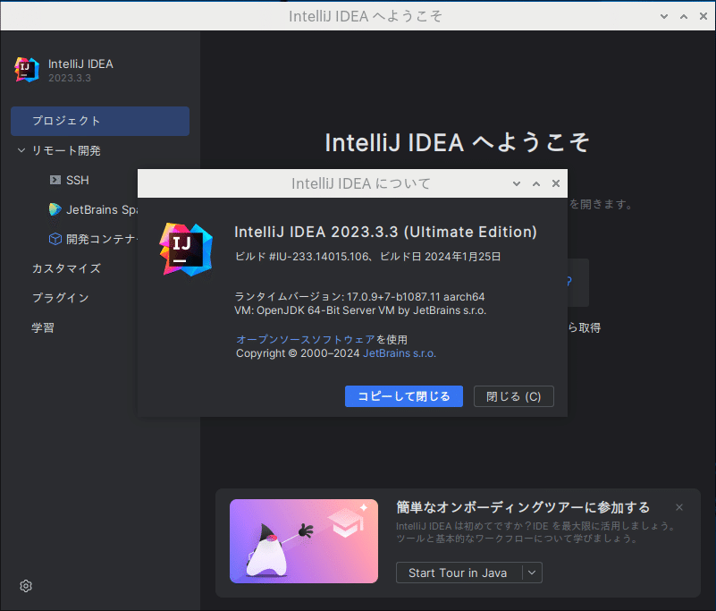Open the カスタマイズ section

click(x=68, y=268)
